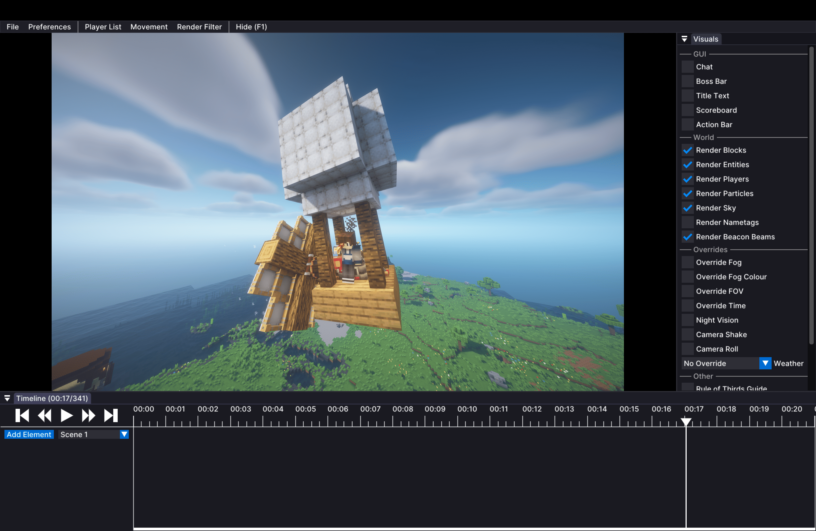Play the replay

pyautogui.click(x=67, y=415)
